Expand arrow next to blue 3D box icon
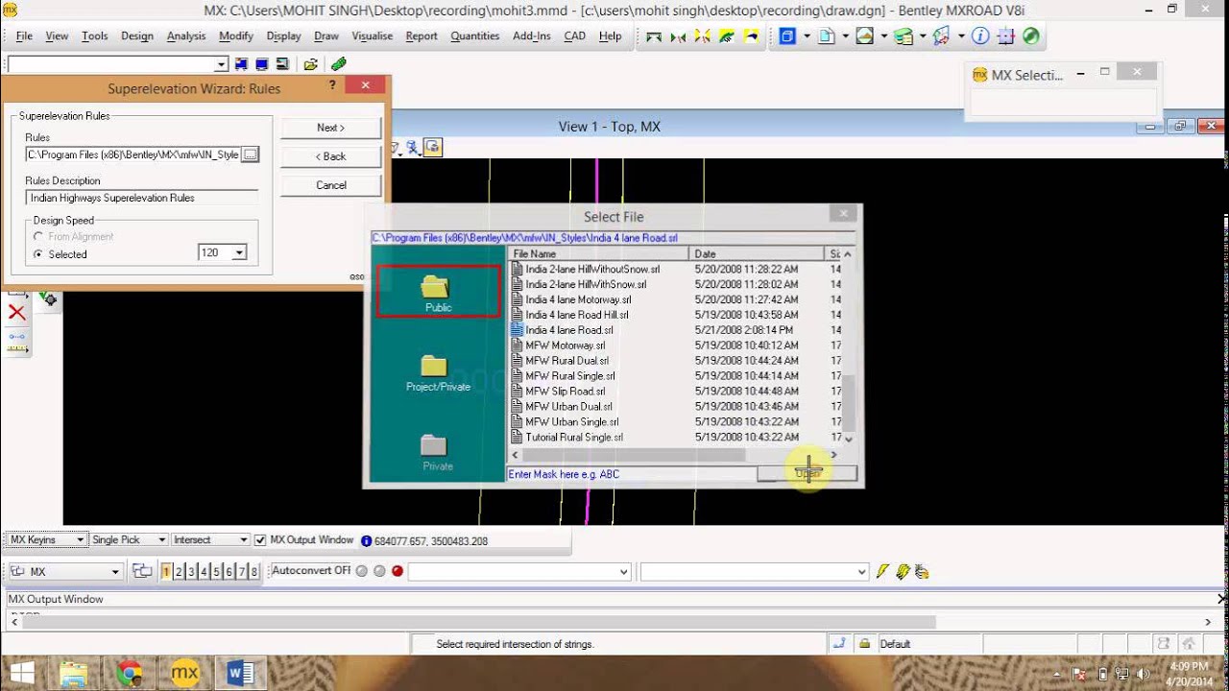The height and width of the screenshot is (691, 1229). point(807,36)
